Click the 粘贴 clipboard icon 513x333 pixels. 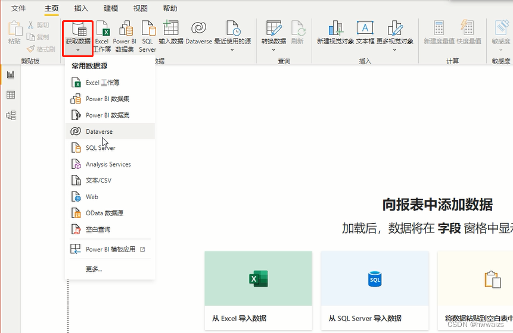(15, 28)
